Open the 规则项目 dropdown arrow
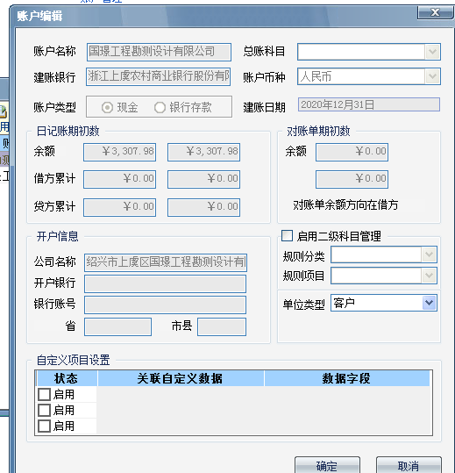The image size is (455, 473). pos(429,276)
